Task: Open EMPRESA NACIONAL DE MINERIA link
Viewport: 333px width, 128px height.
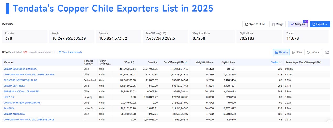Action: (x=21, y=91)
